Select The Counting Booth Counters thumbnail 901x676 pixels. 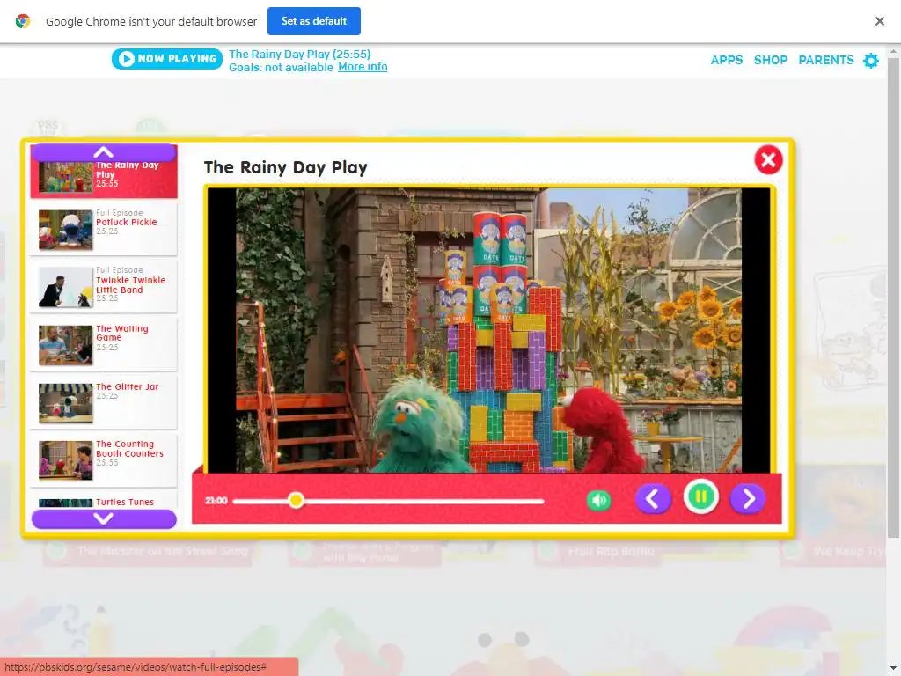[x=65, y=460]
